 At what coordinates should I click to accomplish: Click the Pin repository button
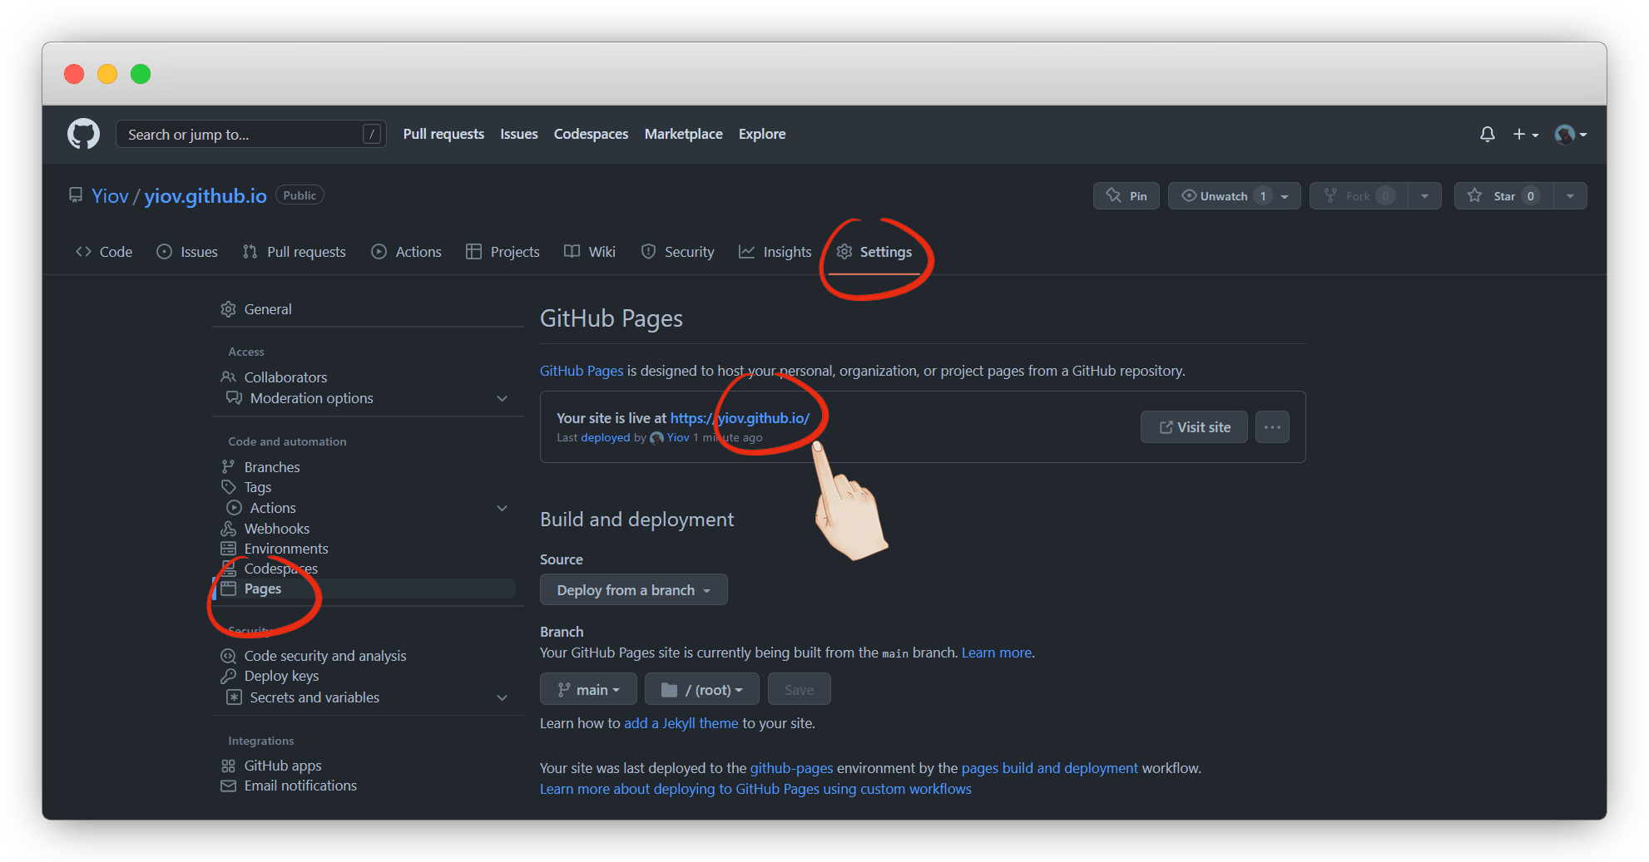[x=1126, y=196]
